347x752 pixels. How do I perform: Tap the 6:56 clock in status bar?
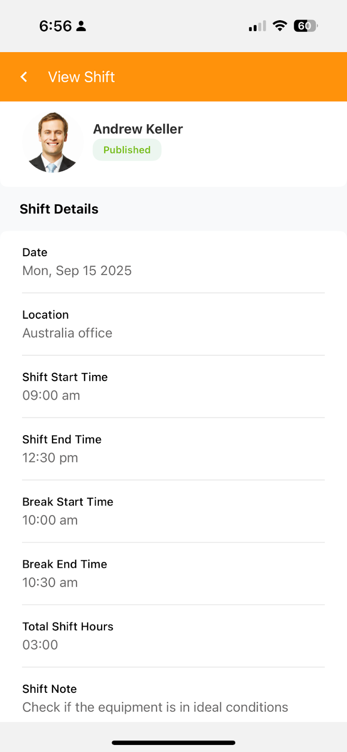(55, 26)
